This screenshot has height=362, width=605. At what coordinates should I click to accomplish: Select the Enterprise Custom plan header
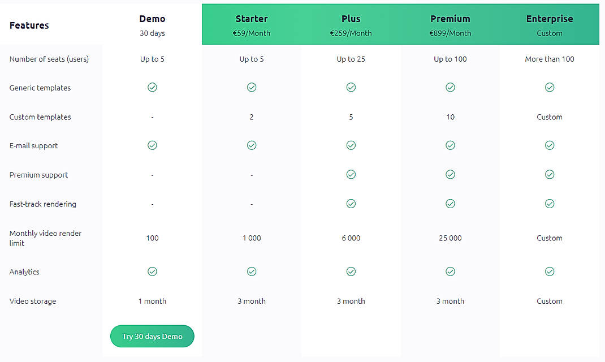[x=550, y=25]
